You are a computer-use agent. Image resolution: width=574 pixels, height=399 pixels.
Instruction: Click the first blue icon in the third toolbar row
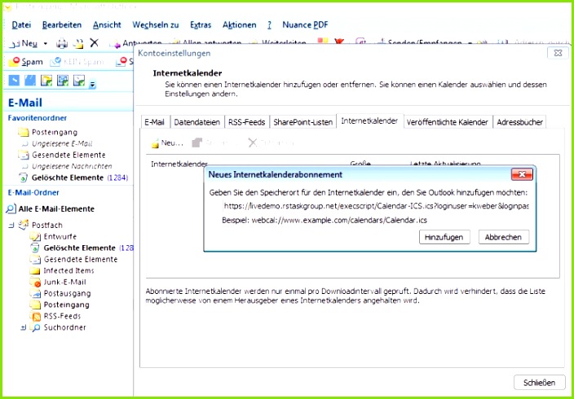(14, 80)
